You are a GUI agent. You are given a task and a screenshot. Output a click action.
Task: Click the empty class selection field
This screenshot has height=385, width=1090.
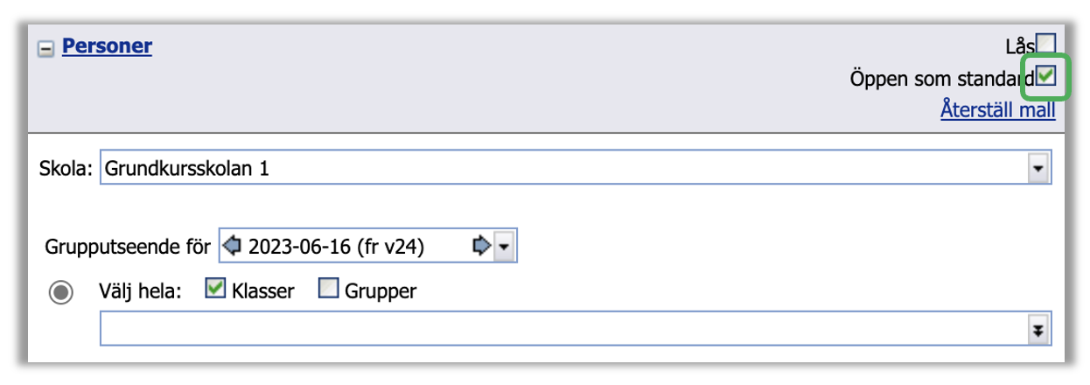click(560, 329)
